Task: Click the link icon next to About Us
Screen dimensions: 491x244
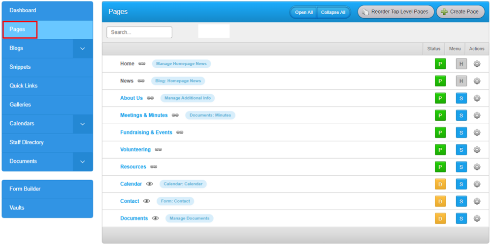Action: (x=150, y=98)
